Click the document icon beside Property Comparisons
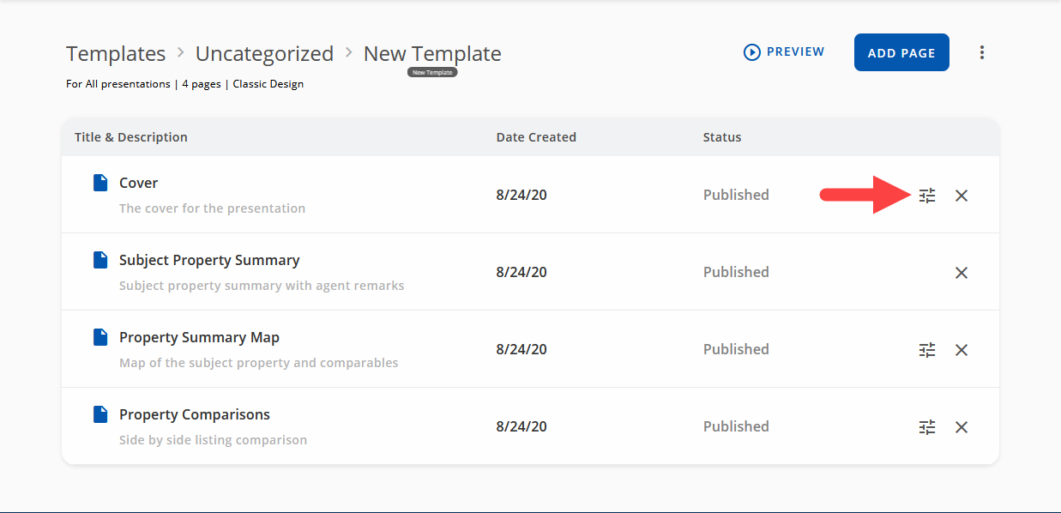The width and height of the screenshot is (1061, 513). pyautogui.click(x=99, y=413)
